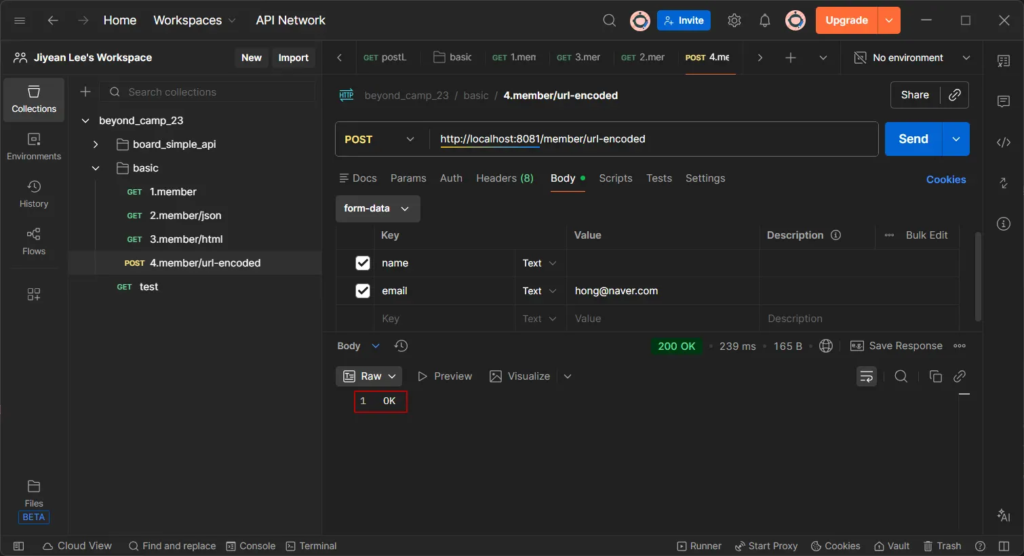Focus the Search collections field
Viewport: 1024px width, 556px height.
[208, 92]
